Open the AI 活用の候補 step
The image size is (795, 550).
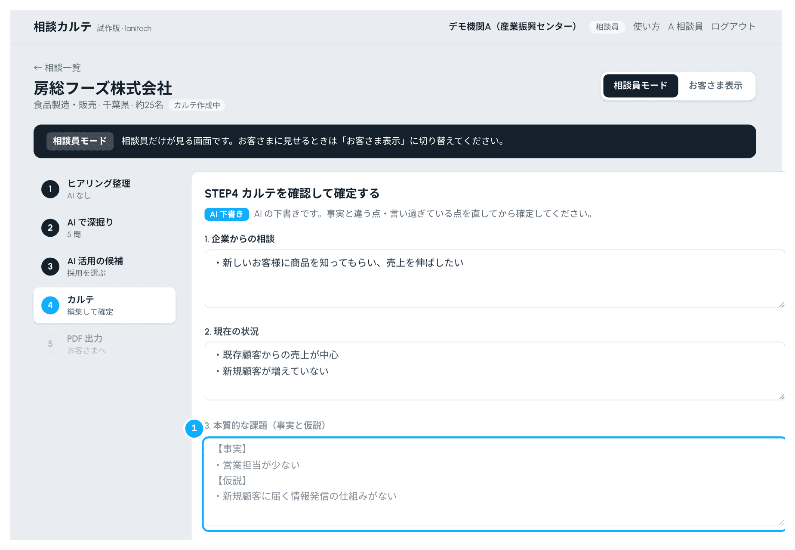[x=105, y=266]
